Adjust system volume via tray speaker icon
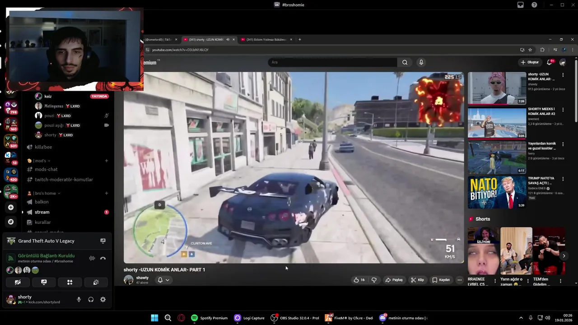This screenshot has height=325, width=578. [548, 318]
